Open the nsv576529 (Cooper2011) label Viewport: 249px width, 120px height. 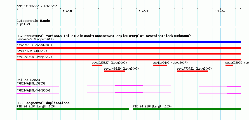35,39
